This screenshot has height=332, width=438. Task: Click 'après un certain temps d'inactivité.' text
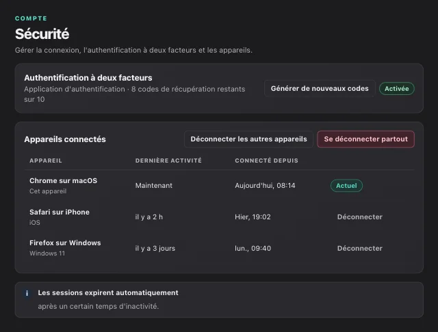coord(99,306)
